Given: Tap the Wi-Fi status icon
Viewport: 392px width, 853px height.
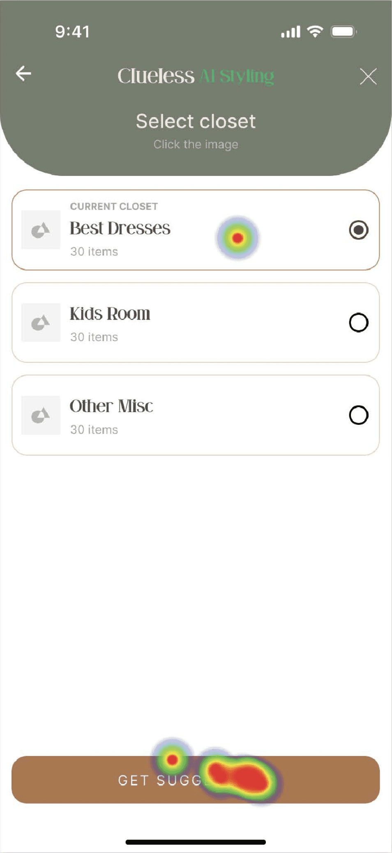Looking at the screenshot, I should tap(315, 31).
